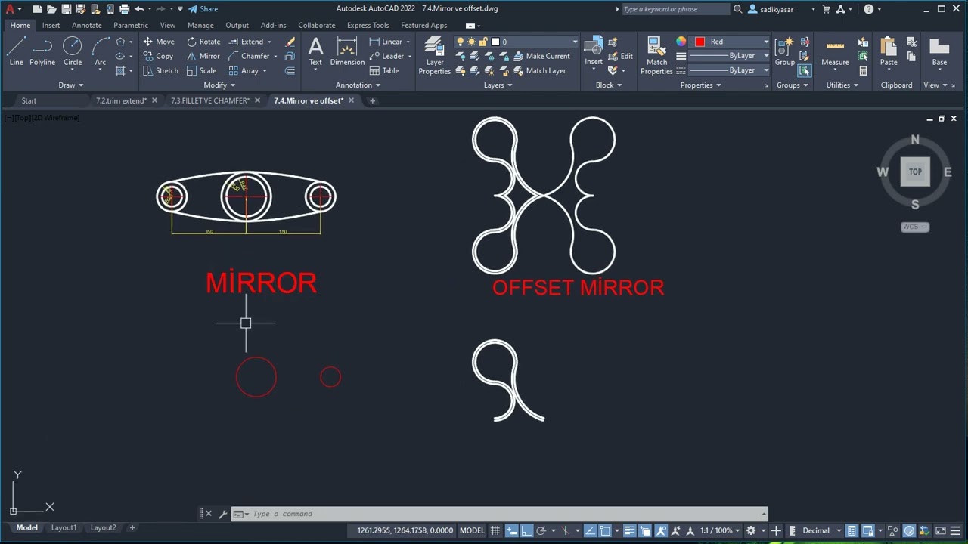Switch to Layout1 tab
This screenshot has width=968, height=544.
click(64, 527)
